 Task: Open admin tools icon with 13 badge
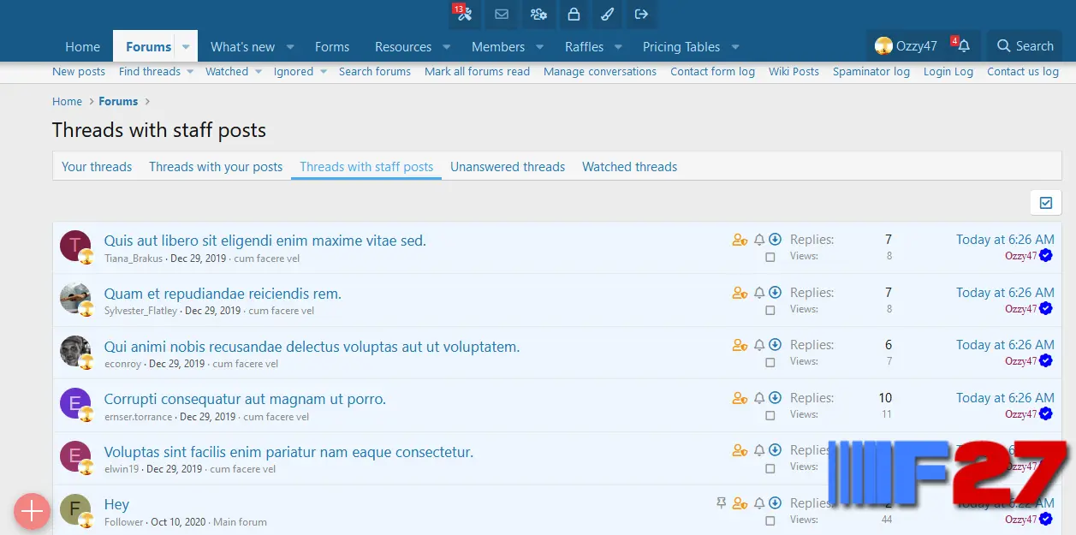click(464, 15)
